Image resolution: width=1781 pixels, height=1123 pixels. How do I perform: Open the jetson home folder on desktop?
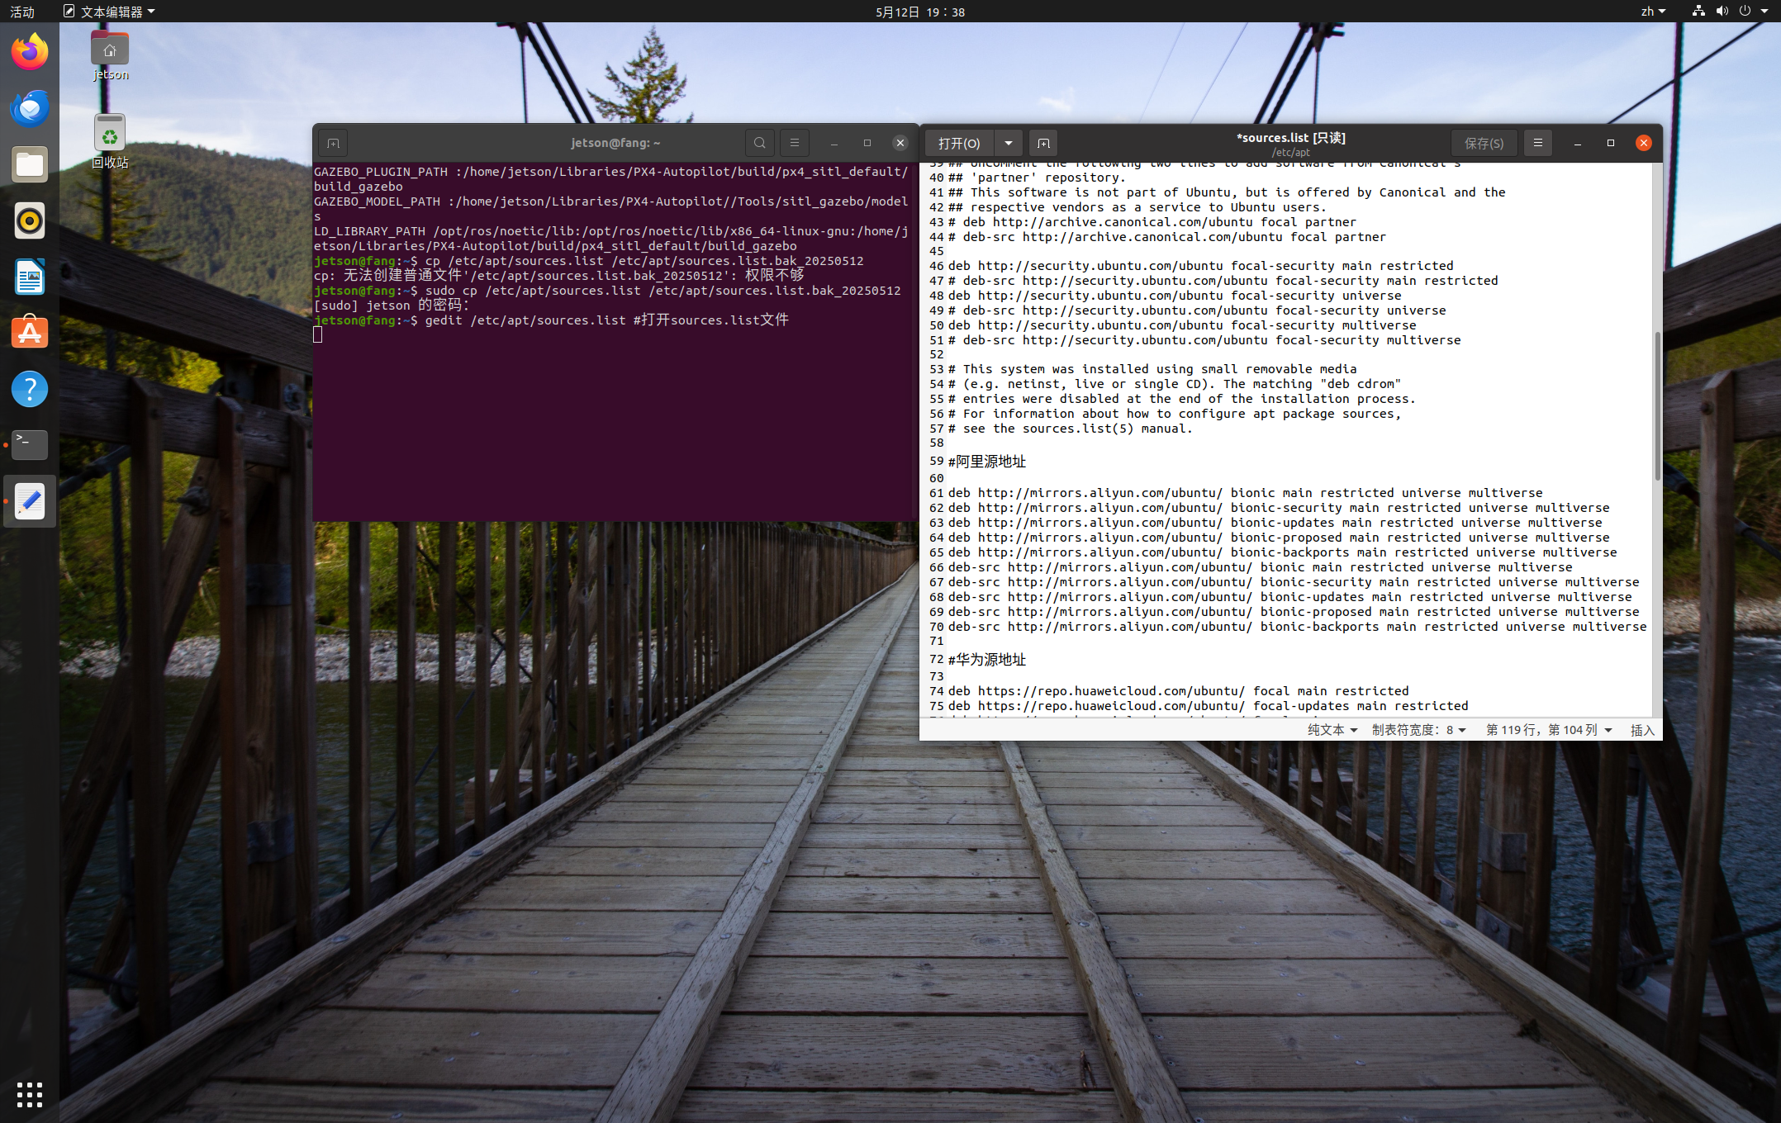point(110,56)
